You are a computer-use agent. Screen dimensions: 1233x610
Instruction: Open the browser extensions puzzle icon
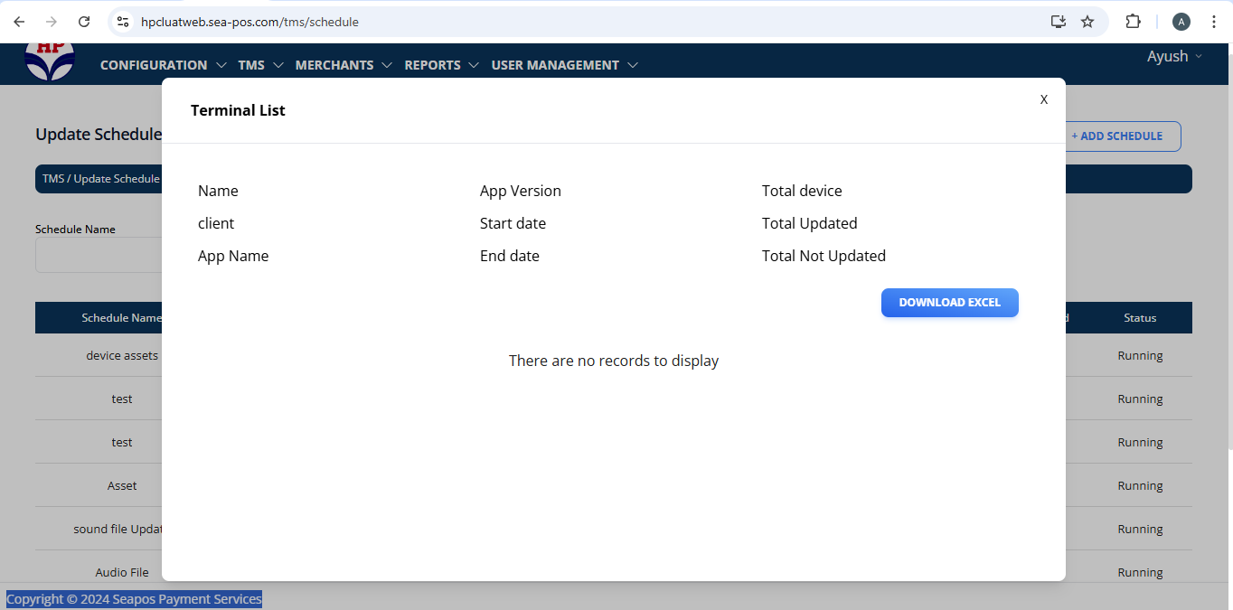point(1133,22)
